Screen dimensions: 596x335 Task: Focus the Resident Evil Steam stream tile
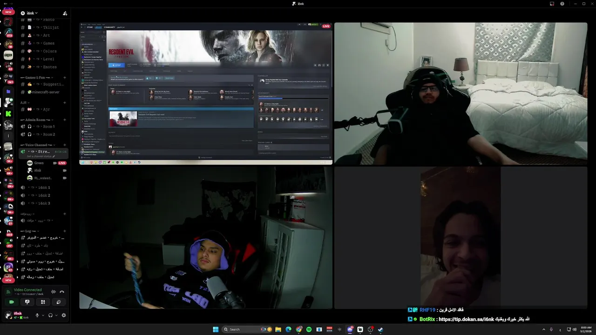click(206, 94)
